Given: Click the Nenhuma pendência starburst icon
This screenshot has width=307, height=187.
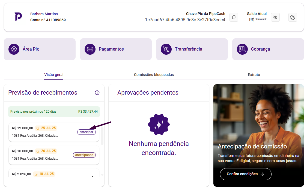Looking at the screenshot, I should 159,124.
